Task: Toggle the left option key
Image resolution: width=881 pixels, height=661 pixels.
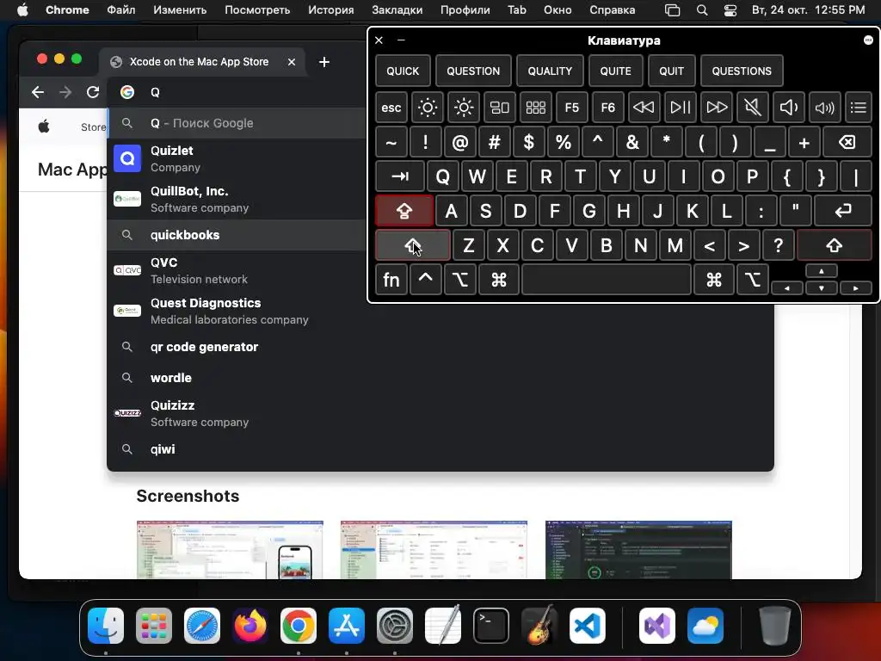Action: (x=460, y=280)
